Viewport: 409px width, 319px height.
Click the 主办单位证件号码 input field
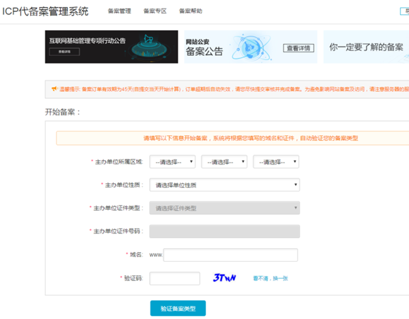pyautogui.click(x=225, y=231)
